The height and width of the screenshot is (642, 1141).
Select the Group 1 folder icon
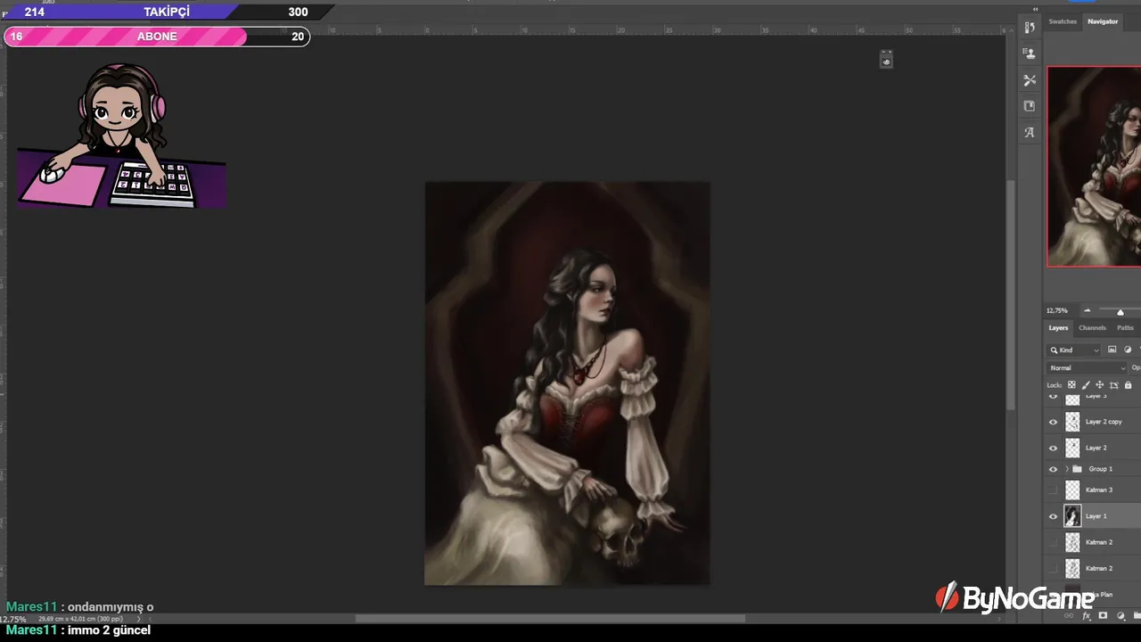pyautogui.click(x=1077, y=469)
